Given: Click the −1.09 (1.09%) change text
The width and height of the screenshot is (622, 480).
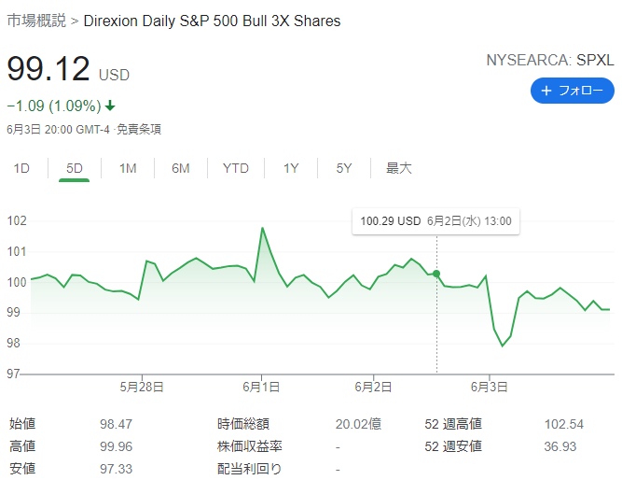Looking at the screenshot, I should click(x=54, y=106).
